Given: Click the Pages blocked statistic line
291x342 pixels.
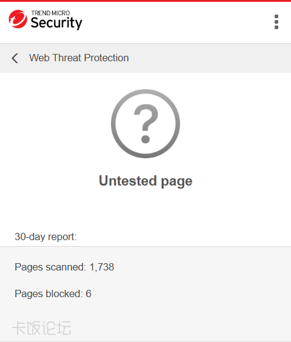Looking at the screenshot, I should click(53, 294).
